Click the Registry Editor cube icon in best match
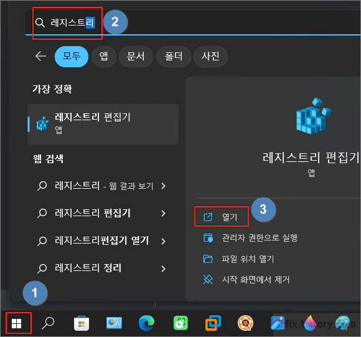This screenshot has height=337, width=361. (43, 123)
